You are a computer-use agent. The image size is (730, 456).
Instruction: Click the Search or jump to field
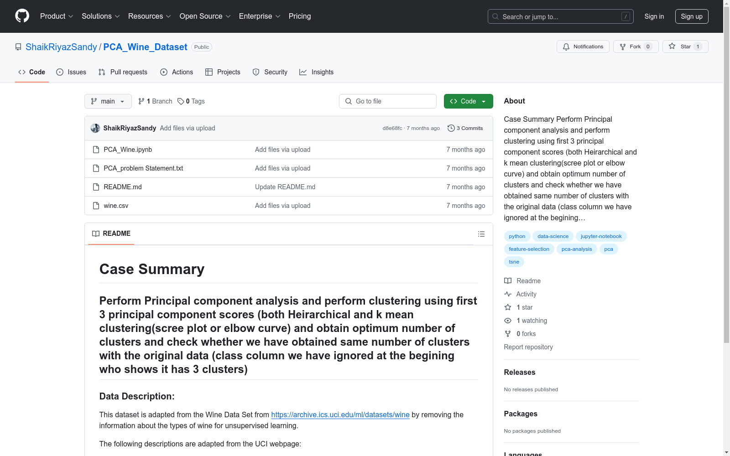click(561, 16)
